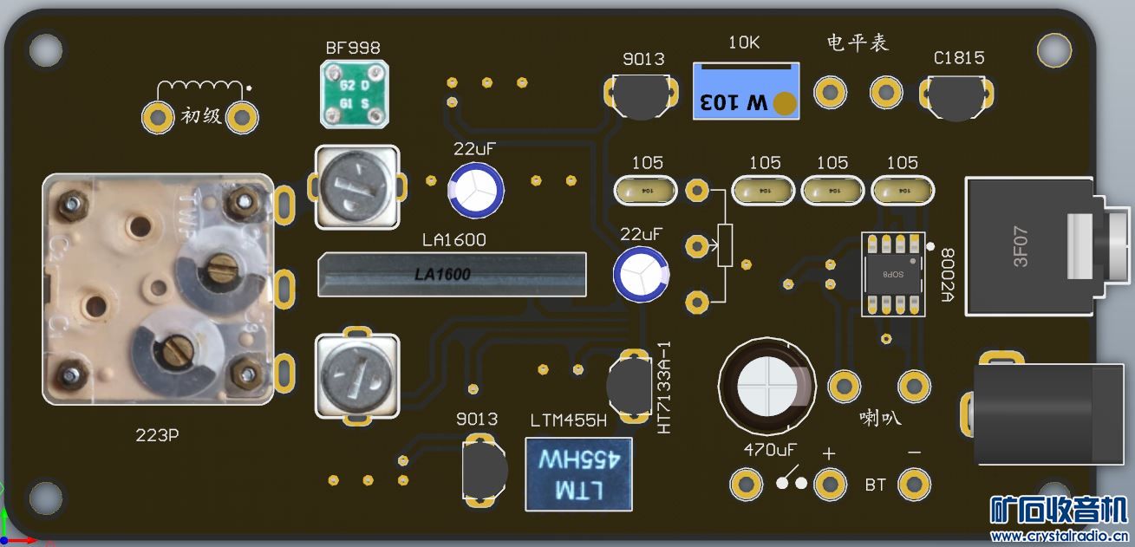Select the 9013 transistor beside the LTM455H filter
The width and height of the screenshot is (1135, 547).
tap(483, 469)
